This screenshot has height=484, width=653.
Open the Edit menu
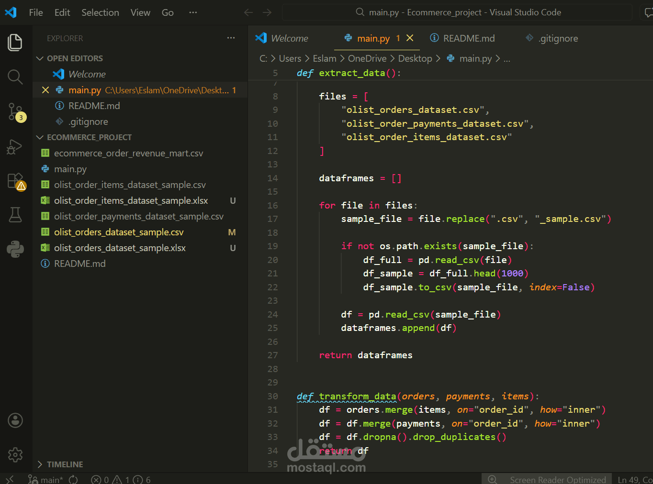tap(62, 12)
